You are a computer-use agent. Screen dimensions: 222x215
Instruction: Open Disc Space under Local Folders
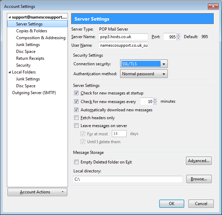pyautogui.click(x=26, y=86)
